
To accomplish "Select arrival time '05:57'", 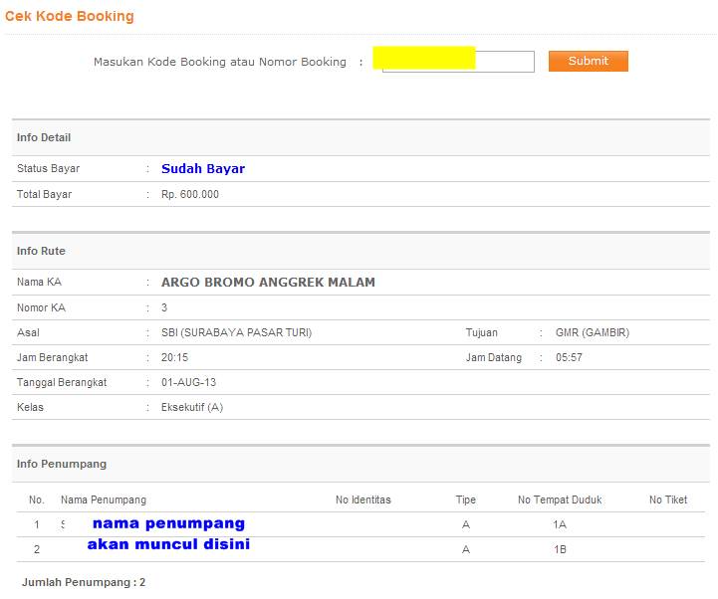I will 569,357.
